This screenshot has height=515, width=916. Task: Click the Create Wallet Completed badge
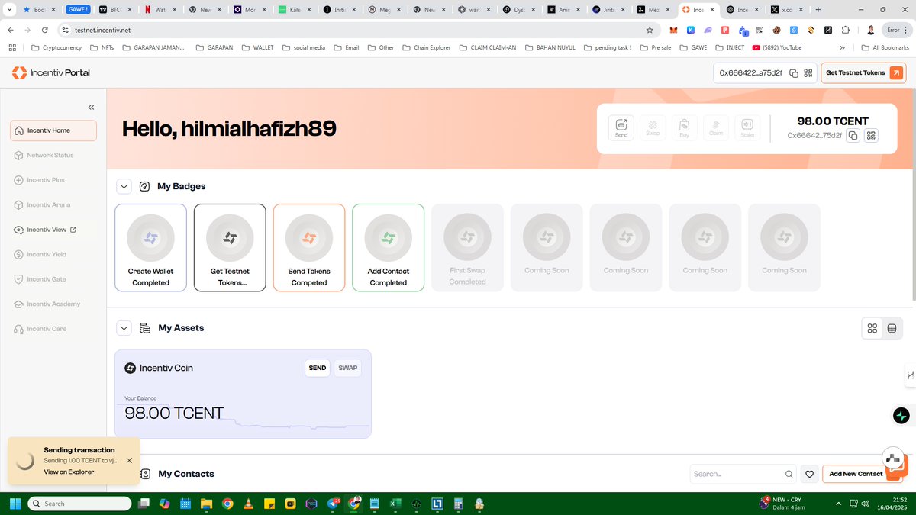[150, 247]
